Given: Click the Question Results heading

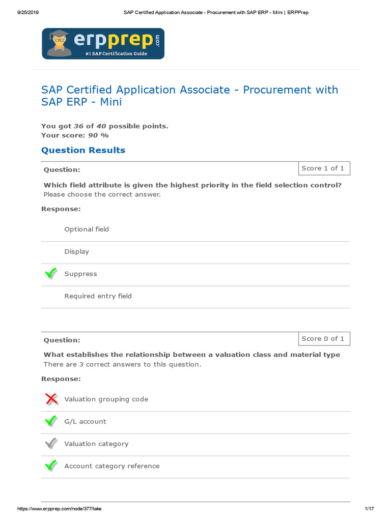Looking at the screenshot, I should click(83, 150).
